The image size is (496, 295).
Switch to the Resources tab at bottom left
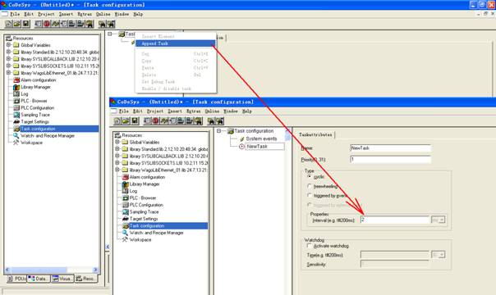pyautogui.click(x=86, y=279)
